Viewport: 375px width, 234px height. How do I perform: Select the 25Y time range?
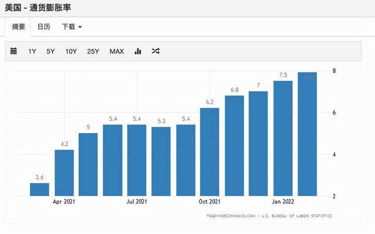pyautogui.click(x=93, y=51)
